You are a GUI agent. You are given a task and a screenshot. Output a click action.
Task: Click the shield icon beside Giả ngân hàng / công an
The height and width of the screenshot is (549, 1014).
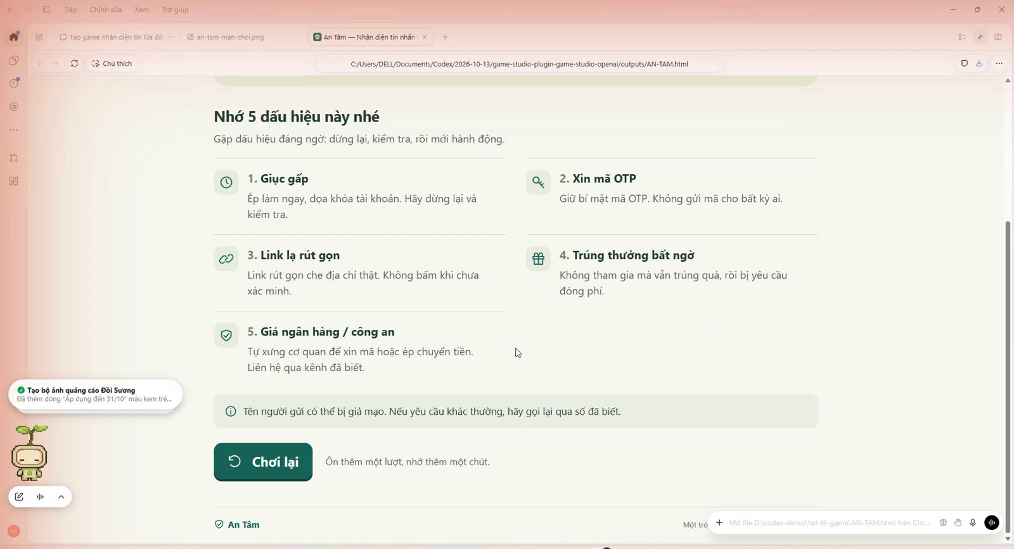pos(226,336)
